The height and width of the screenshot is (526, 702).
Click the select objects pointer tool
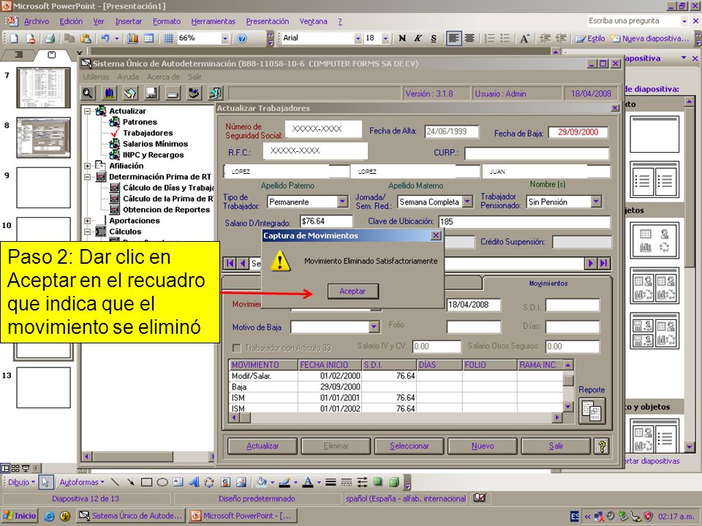click(x=45, y=482)
